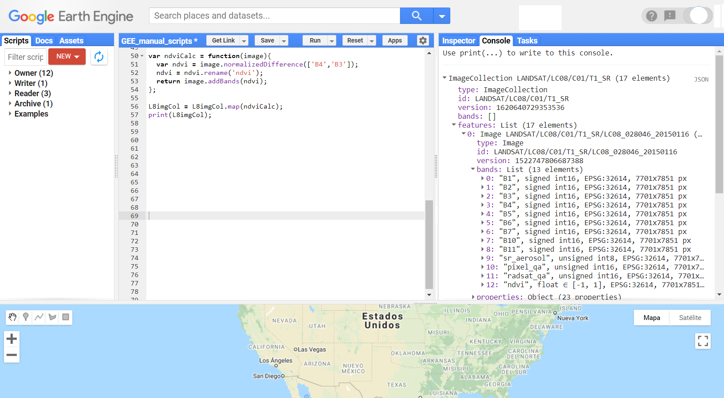Expand the Writer (1) folder
Image resolution: width=724 pixels, height=398 pixels.
pyautogui.click(x=10, y=83)
